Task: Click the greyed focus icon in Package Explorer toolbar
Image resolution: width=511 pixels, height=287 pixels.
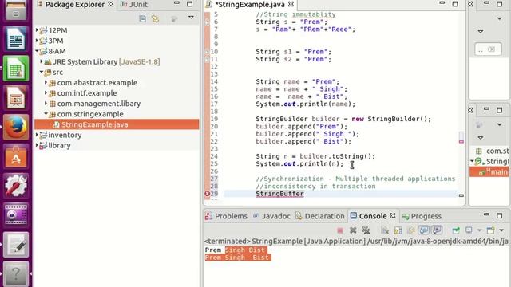Action: (174, 19)
